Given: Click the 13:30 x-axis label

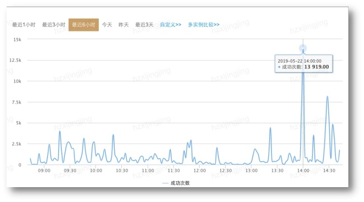Looking at the screenshot, I should coord(277,171).
